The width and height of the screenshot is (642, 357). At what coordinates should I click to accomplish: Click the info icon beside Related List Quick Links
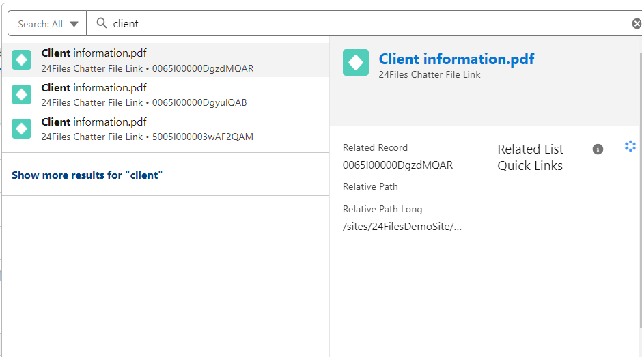(598, 149)
